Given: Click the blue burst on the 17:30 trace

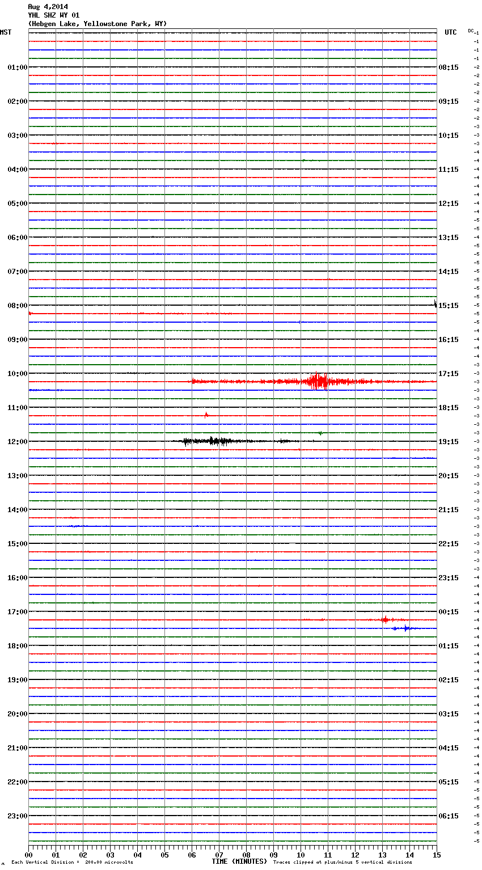Looking at the screenshot, I should [405, 628].
